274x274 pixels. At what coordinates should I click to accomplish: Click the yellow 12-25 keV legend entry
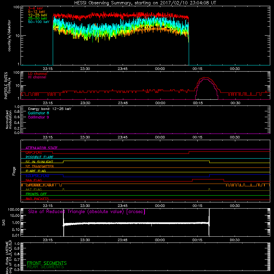point(38,15)
